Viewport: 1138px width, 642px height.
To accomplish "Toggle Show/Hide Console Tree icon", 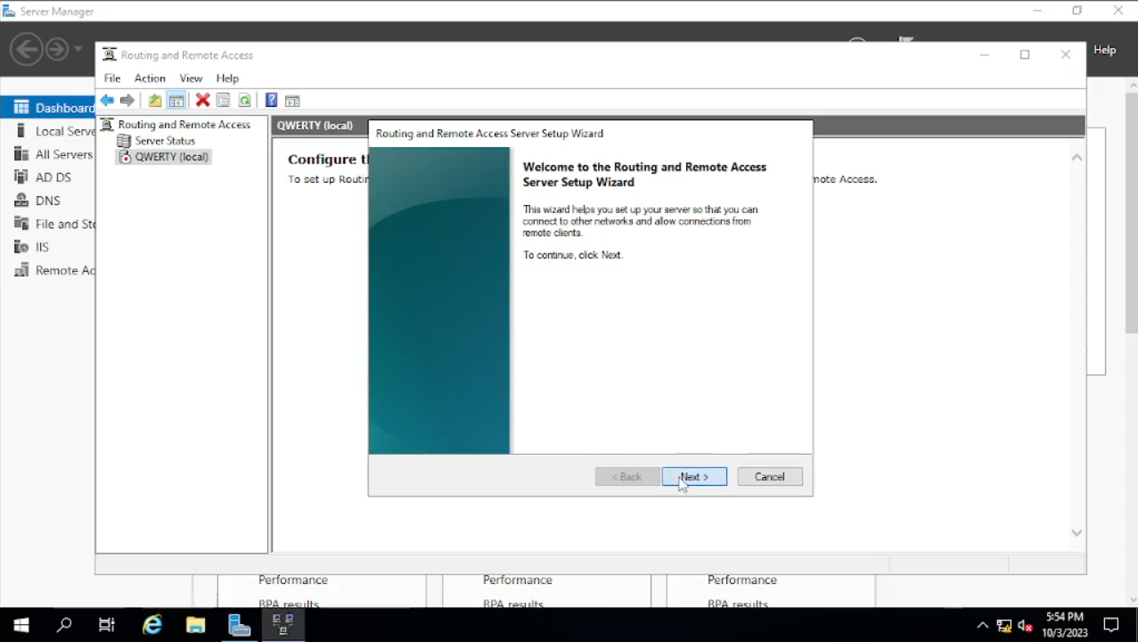I will [x=176, y=101].
